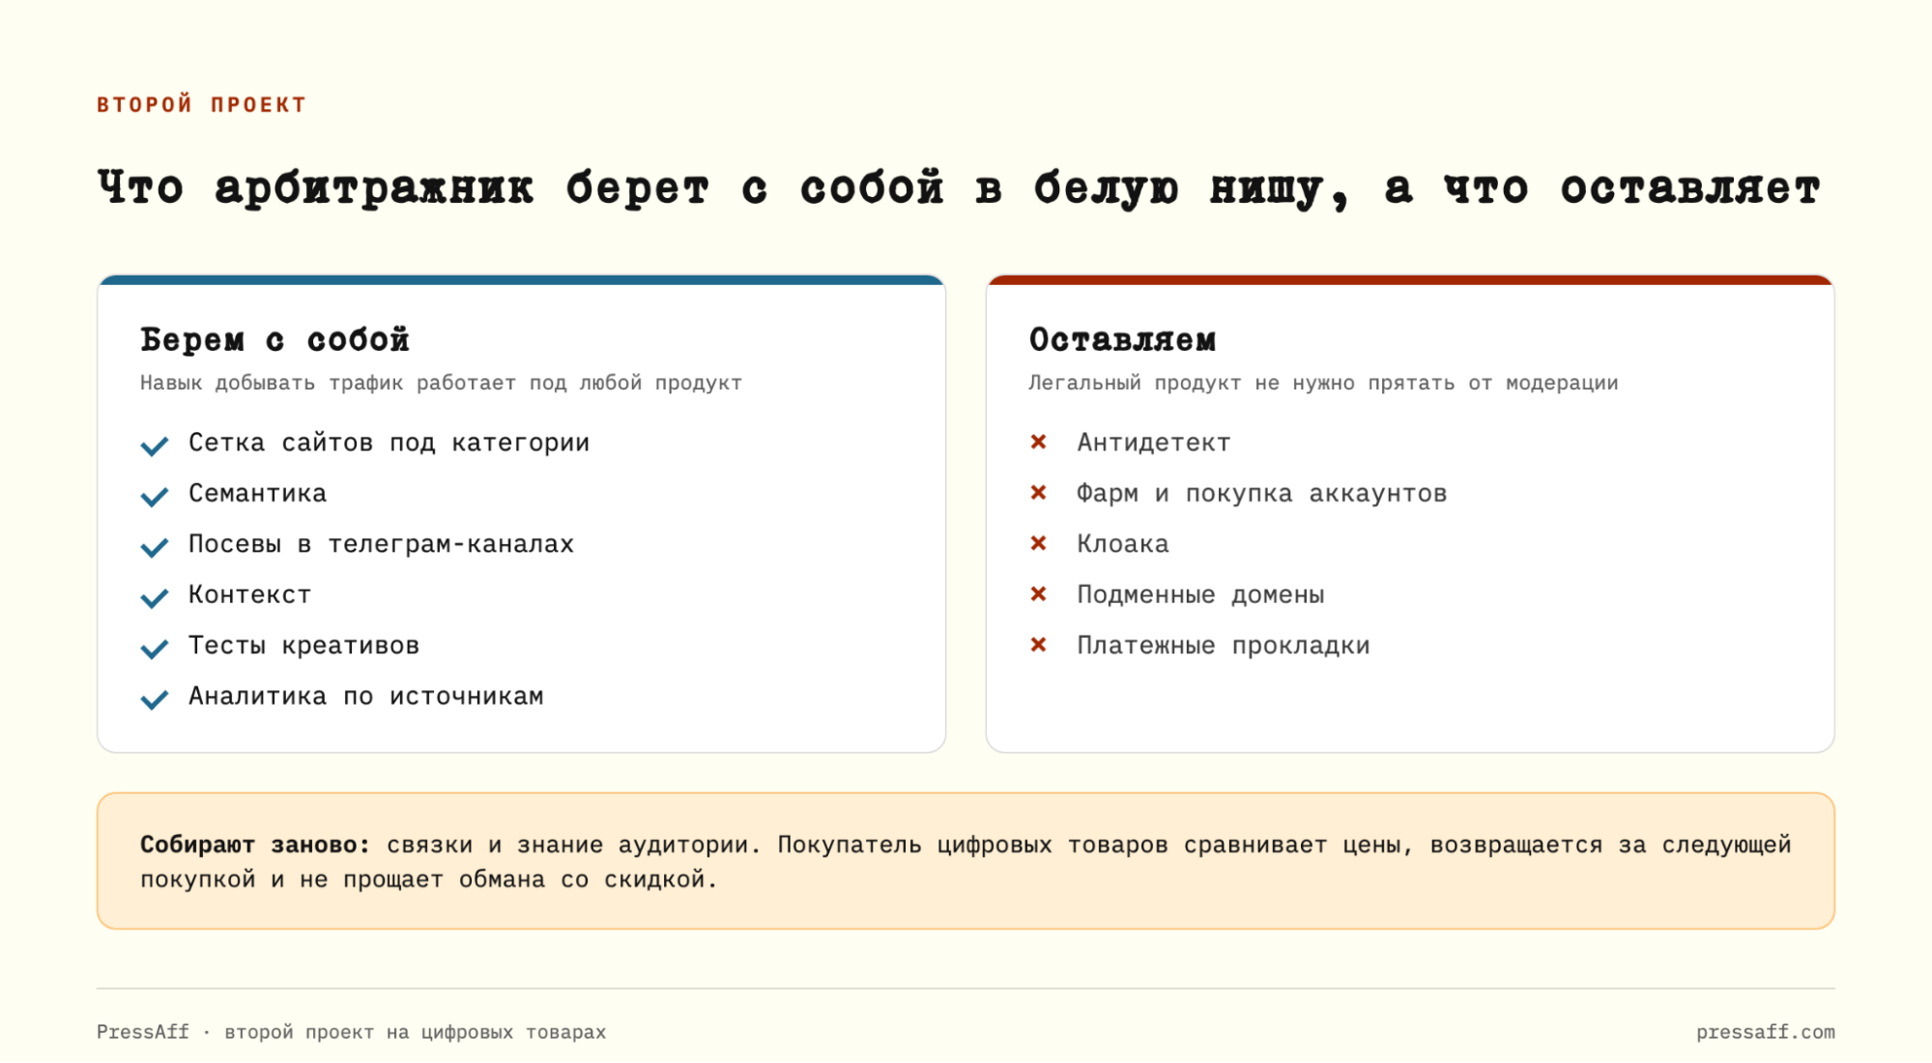The width and height of the screenshot is (1932, 1063).
Task: Click the red cross beside 'Подменные домены'
Action: tap(1039, 593)
